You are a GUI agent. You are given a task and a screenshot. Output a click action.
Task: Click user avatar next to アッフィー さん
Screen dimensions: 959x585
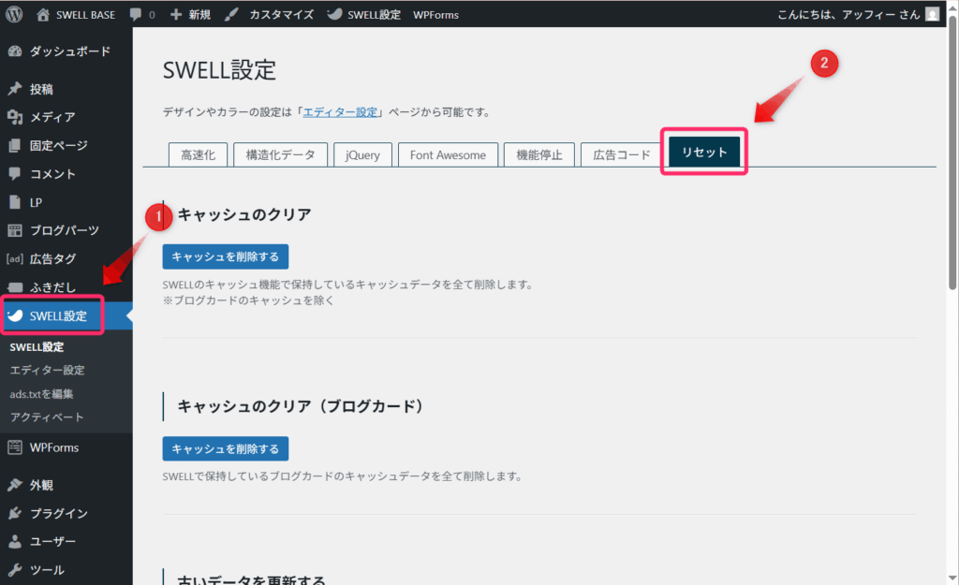(x=932, y=14)
